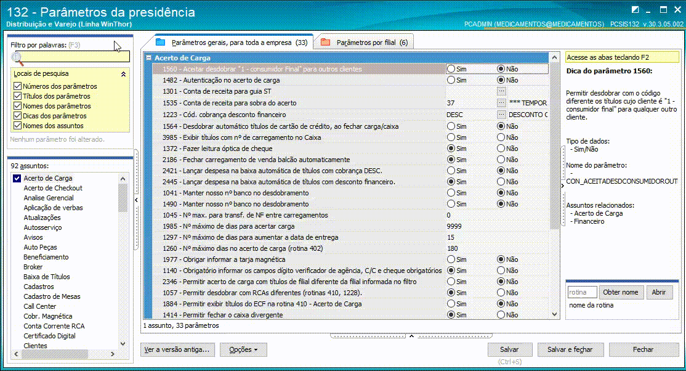
Task: Select the Autosserviço subject
Action: (42, 227)
